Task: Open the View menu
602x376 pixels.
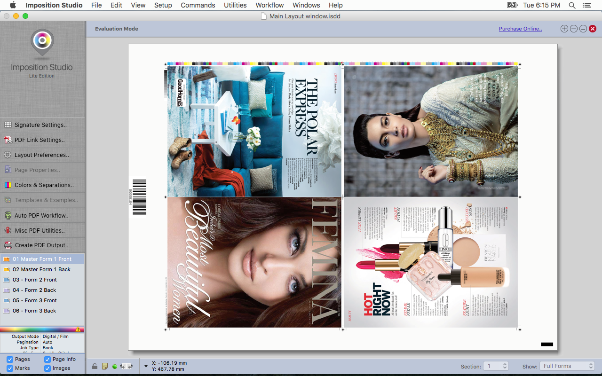Action: (x=138, y=5)
